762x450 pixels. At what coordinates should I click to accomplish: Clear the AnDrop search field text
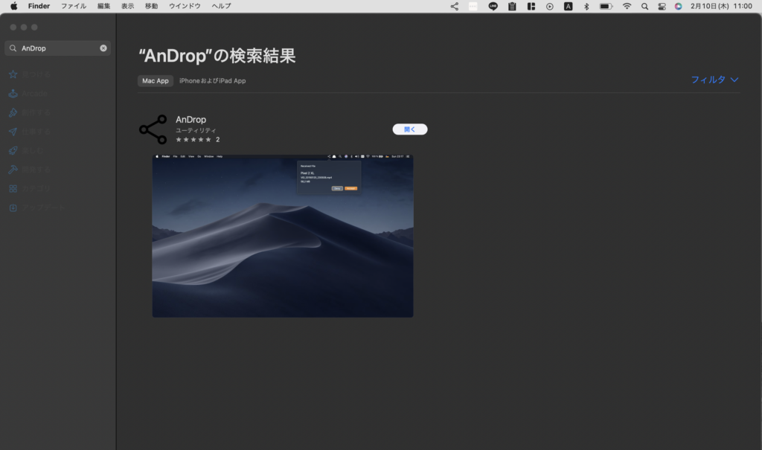[103, 48]
